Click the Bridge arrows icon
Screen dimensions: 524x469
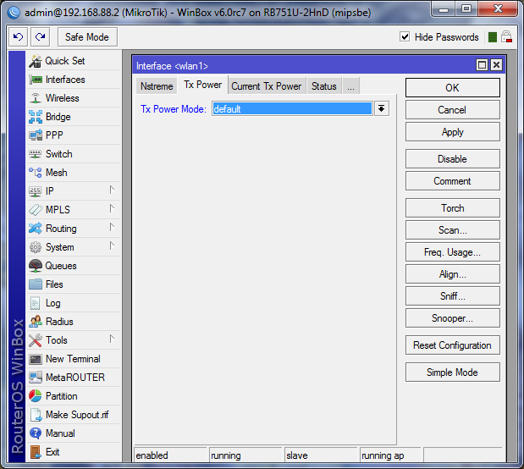(x=35, y=117)
